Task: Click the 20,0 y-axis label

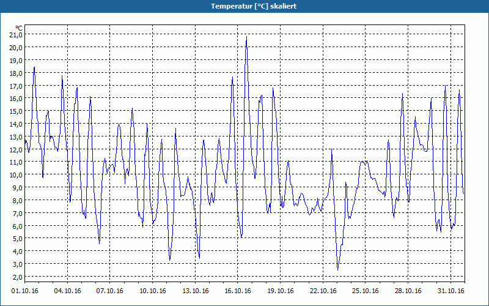Action: coord(17,48)
